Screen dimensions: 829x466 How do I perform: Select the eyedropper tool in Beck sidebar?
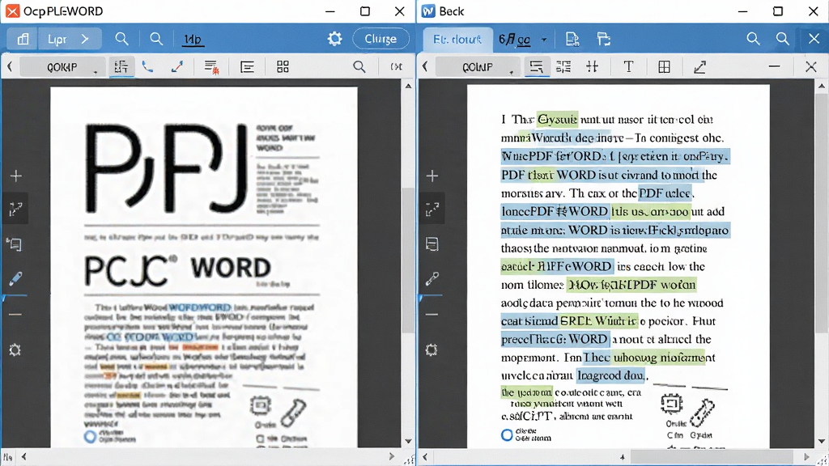click(432, 278)
